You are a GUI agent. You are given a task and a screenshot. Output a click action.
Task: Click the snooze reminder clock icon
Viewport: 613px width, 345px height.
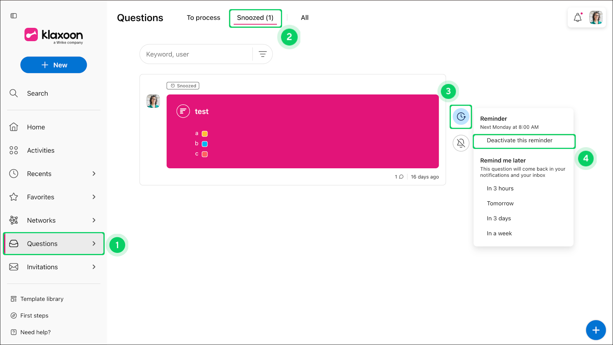[x=461, y=117]
